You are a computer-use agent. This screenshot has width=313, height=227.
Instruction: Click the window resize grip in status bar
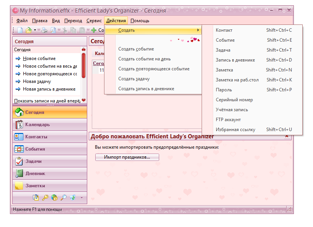coord(289,209)
